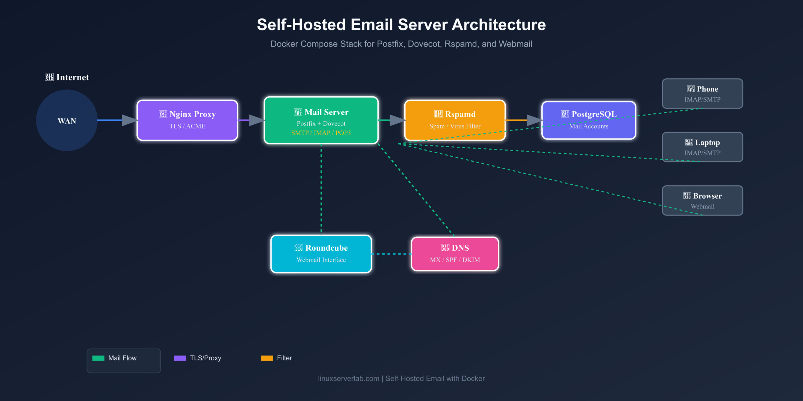Click the 'Docker Compose Stack' subtitle text
The width and height of the screenshot is (803, 401).
point(401,44)
